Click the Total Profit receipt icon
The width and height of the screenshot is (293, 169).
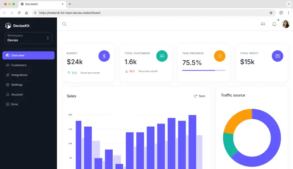[277, 56]
